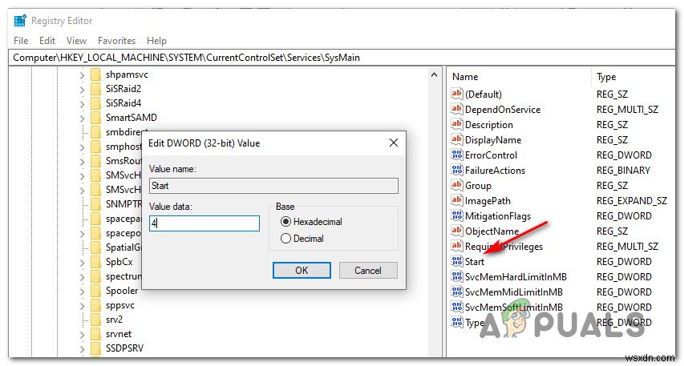
Task: Click REG_EXPAND_SZ type of ImagePath
Action: pos(632,201)
